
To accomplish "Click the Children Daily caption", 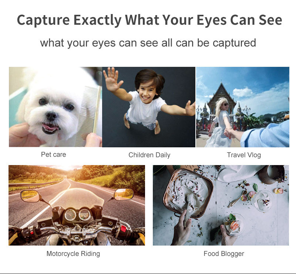I will [149, 155].
